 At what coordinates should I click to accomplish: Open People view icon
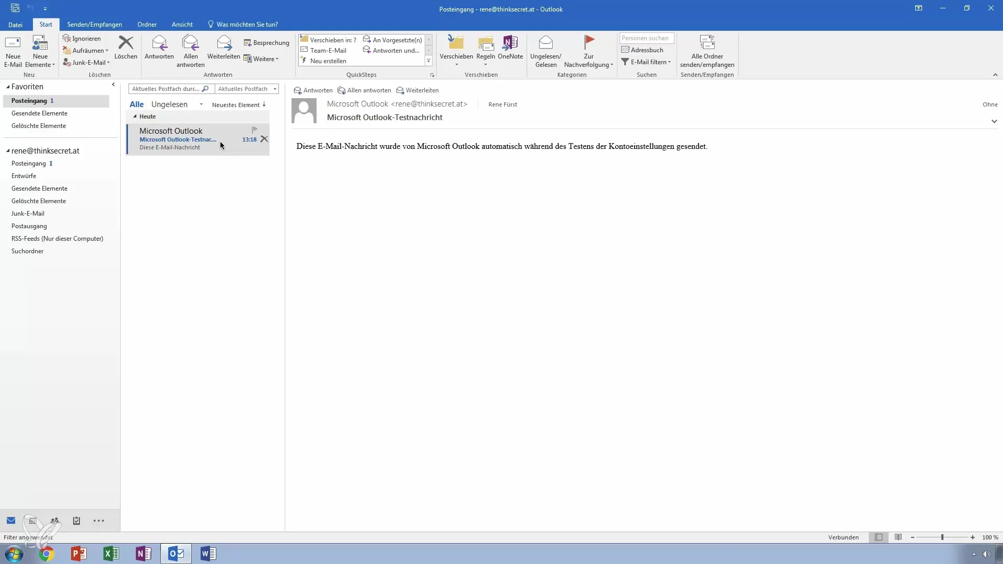pyautogui.click(x=55, y=521)
